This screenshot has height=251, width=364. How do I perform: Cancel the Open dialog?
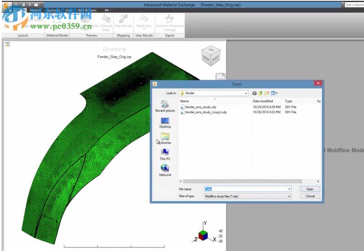pyautogui.click(x=310, y=196)
